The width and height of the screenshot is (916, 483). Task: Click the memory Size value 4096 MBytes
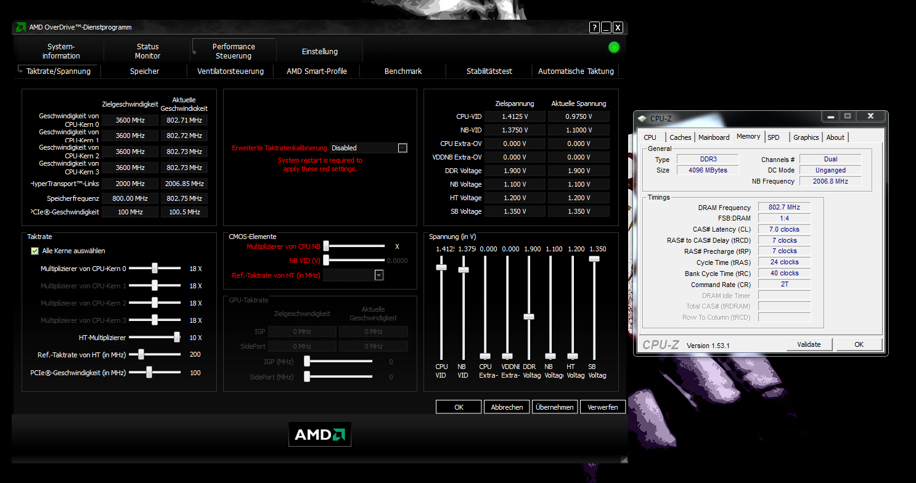[708, 170]
